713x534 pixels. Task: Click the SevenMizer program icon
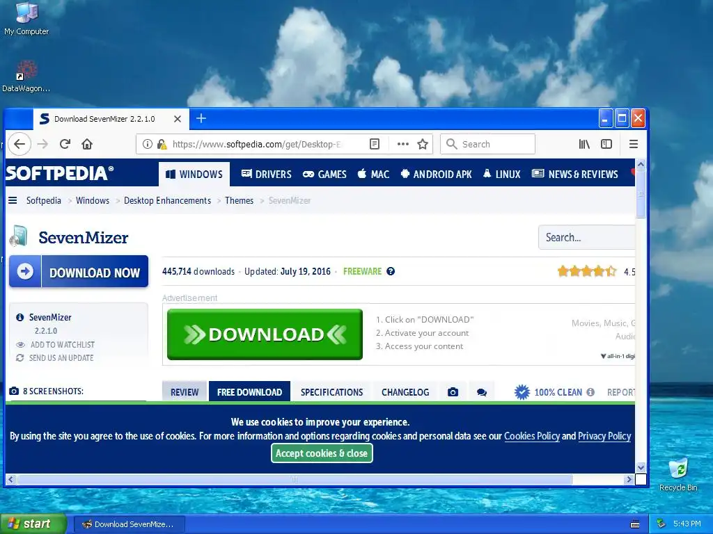click(19, 236)
